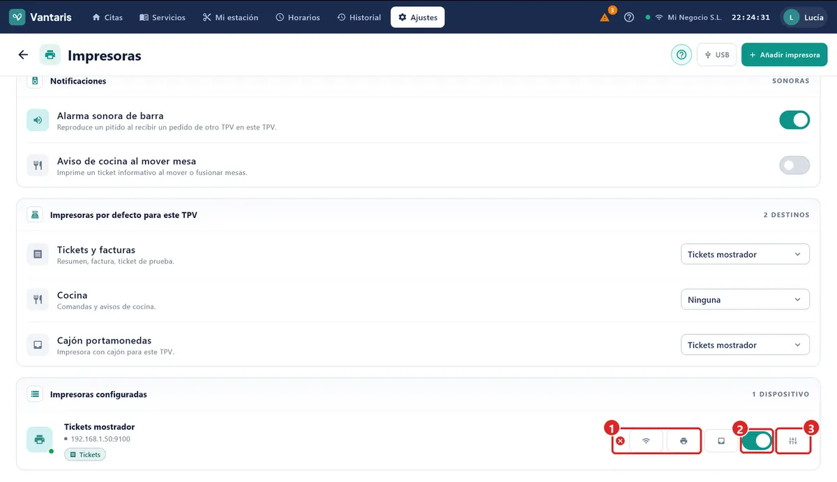
Task: Click the receipt icon beside Tickets y facturas
Action: tap(38, 254)
